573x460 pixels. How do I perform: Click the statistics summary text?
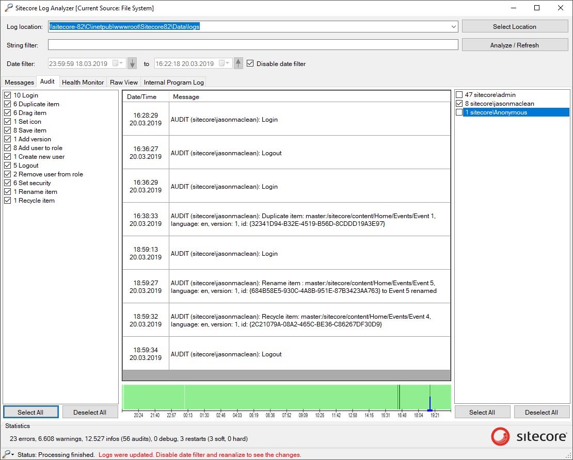pyautogui.click(x=129, y=439)
